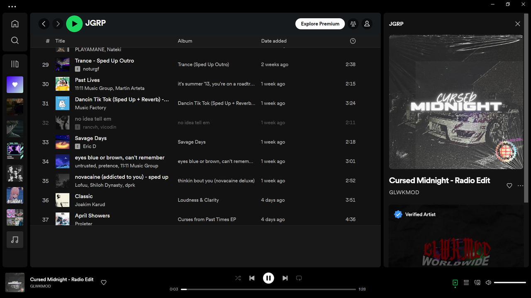
Task: Adjust the volume slider
Action: pyautogui.click(x=510, y=283)
